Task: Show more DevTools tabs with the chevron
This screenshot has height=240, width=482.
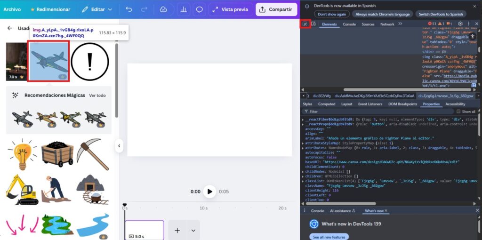Action: tap(401, 24)
